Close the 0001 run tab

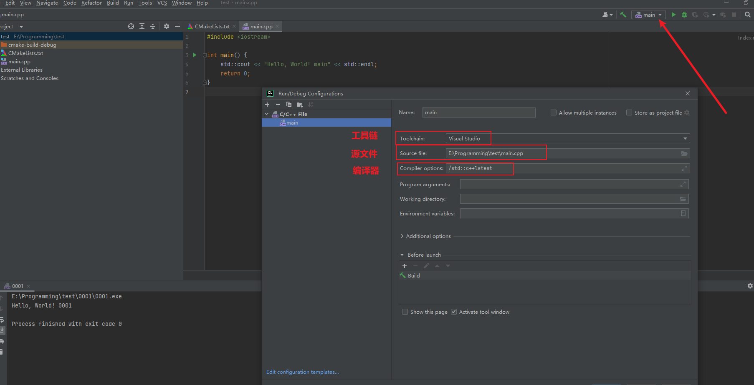coord(28,286)
